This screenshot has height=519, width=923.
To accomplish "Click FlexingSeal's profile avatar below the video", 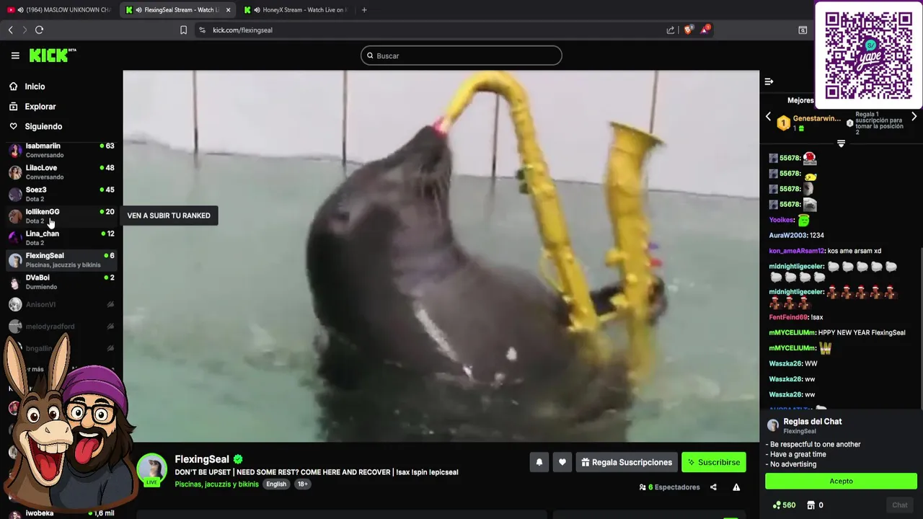I will coord(152,469).
